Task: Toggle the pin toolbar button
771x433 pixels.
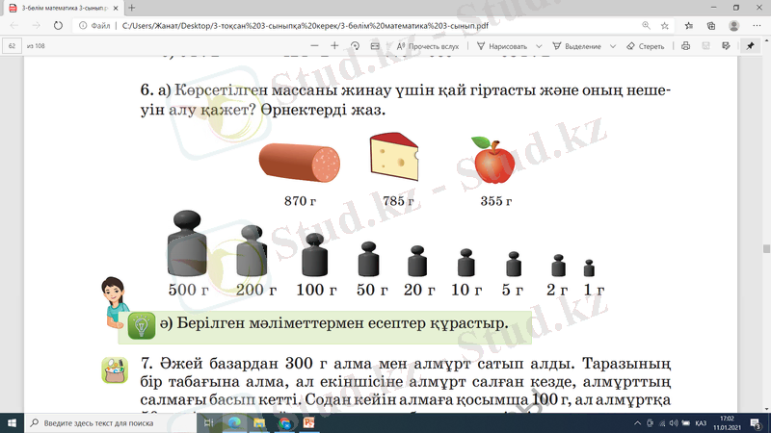Action: (x=751, y=45)
